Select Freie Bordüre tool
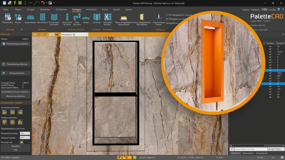This screenshot has height=160, width=285. [x=77, y=19]
